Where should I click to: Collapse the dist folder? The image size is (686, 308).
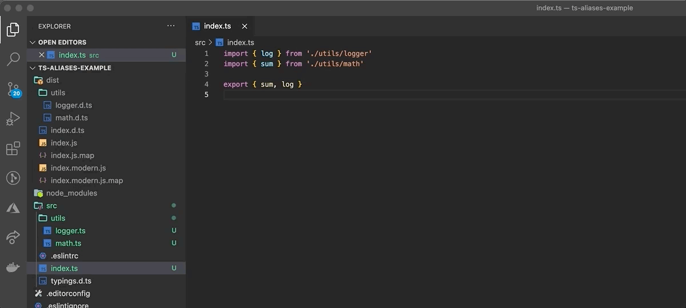[53, 80]
